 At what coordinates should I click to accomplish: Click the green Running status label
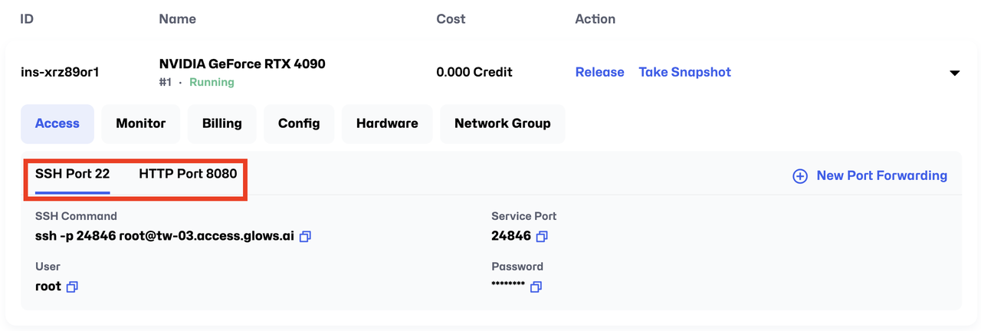(212, 82)
